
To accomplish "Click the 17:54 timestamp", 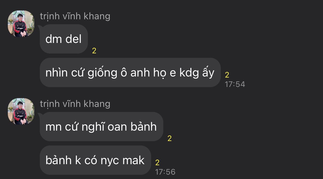I will (235, 84).
